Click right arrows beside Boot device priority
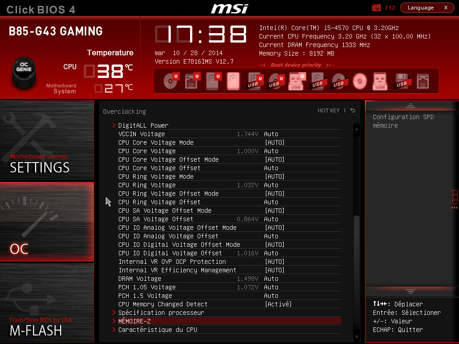The height and width of the screenshot is (344, 459). click(330, 65)
